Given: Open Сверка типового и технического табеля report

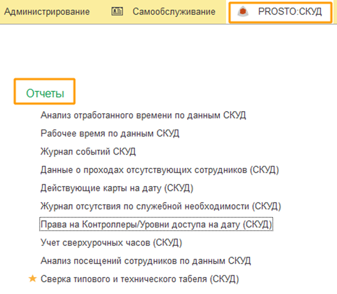Looking at the screenshot, I should pyautogui.click(x=139, y=279).
